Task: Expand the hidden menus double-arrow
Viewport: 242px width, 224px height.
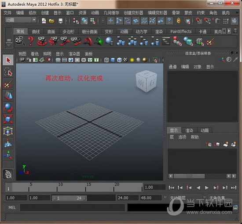Action: 237,12
